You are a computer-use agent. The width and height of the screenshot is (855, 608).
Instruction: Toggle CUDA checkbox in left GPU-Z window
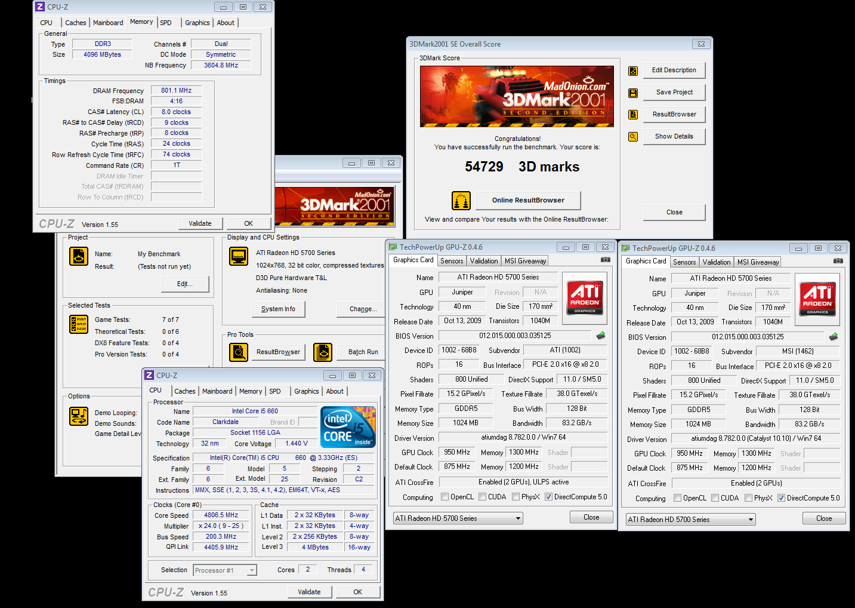pyautogui.click(x=482, y=497)
